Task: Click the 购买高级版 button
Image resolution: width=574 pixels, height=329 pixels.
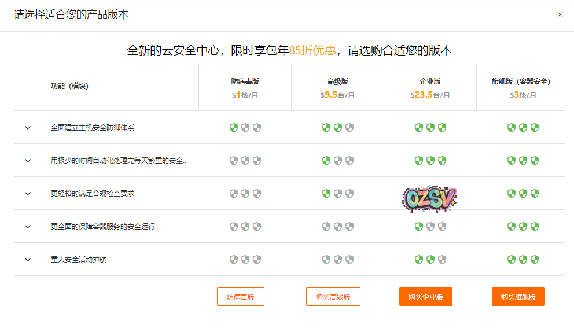Action: click(x=333, y=297)
